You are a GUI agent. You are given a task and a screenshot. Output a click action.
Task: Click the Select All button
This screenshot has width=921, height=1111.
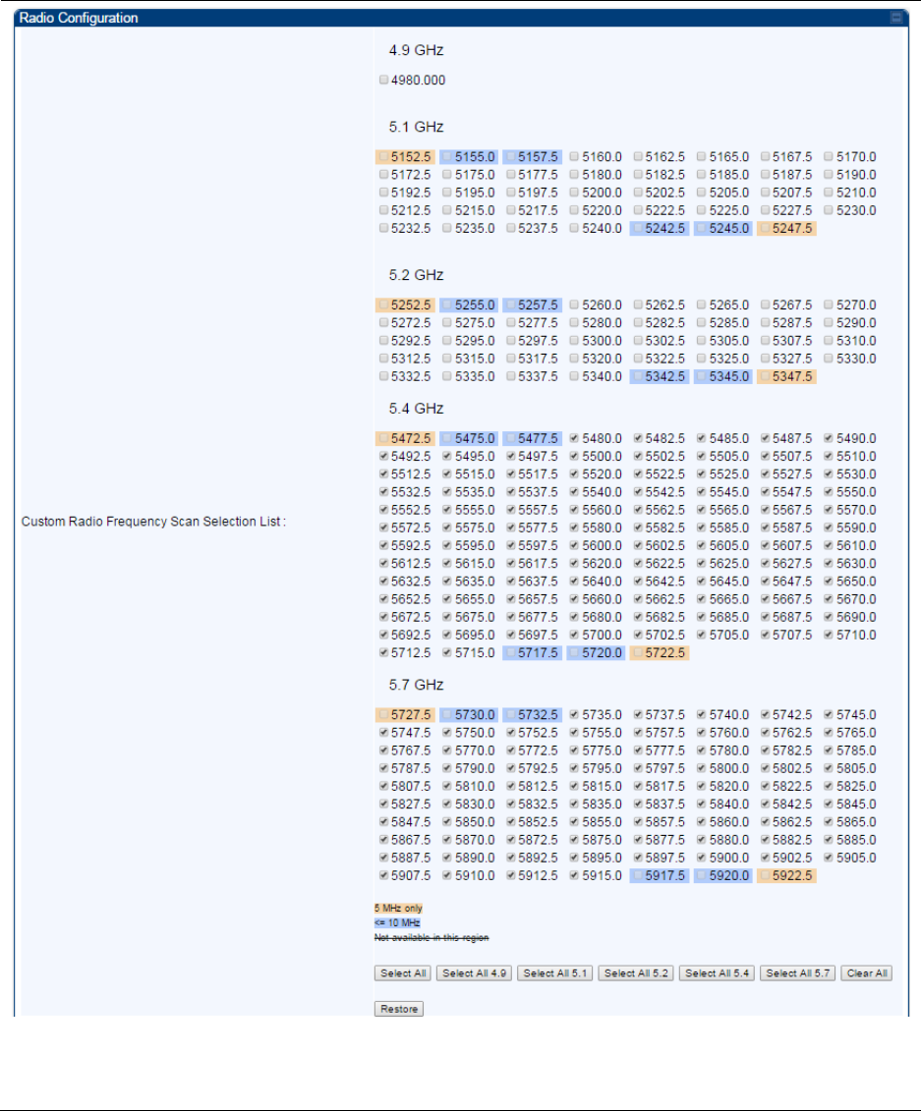tap(403, 973)
